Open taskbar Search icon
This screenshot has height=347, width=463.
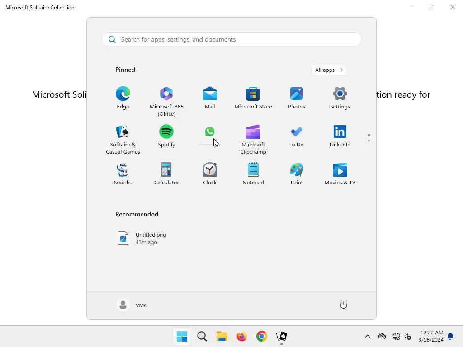coord(202,336)
